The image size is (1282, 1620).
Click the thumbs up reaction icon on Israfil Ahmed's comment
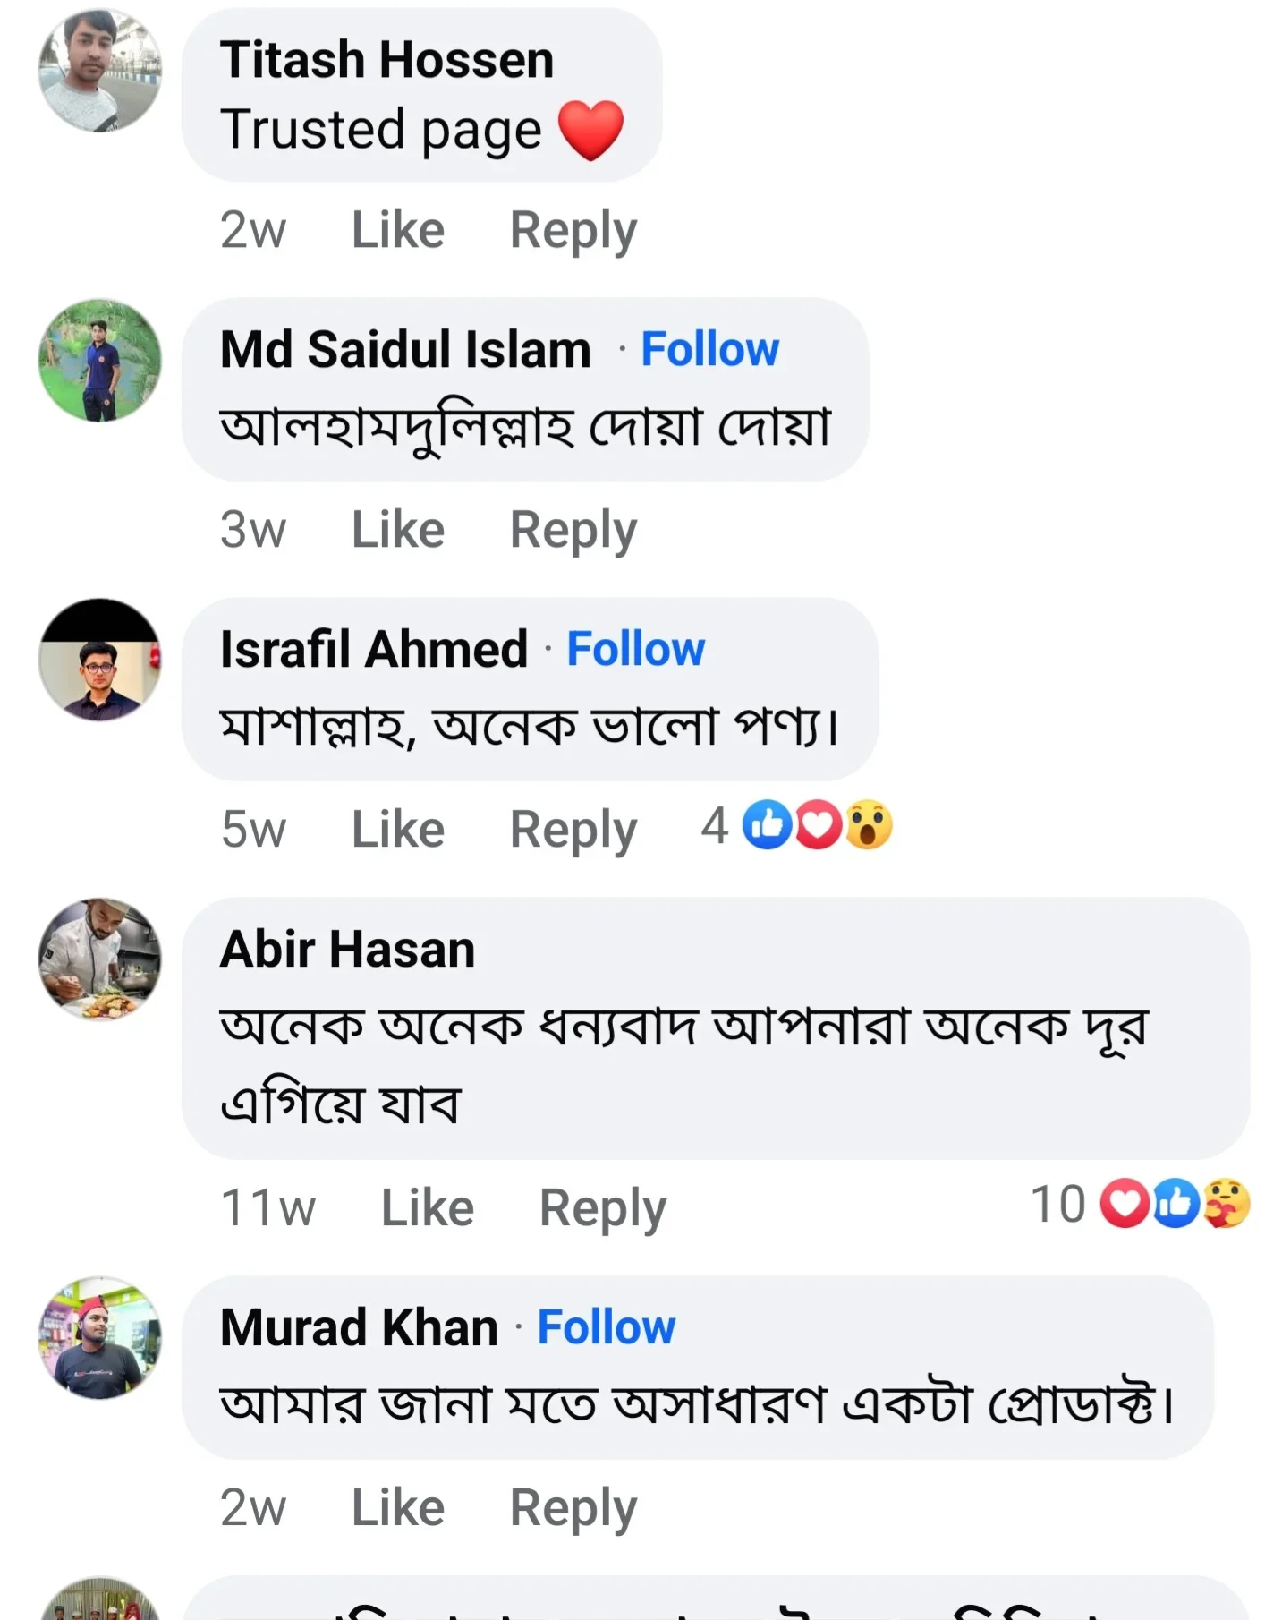(x=766, y=825)
